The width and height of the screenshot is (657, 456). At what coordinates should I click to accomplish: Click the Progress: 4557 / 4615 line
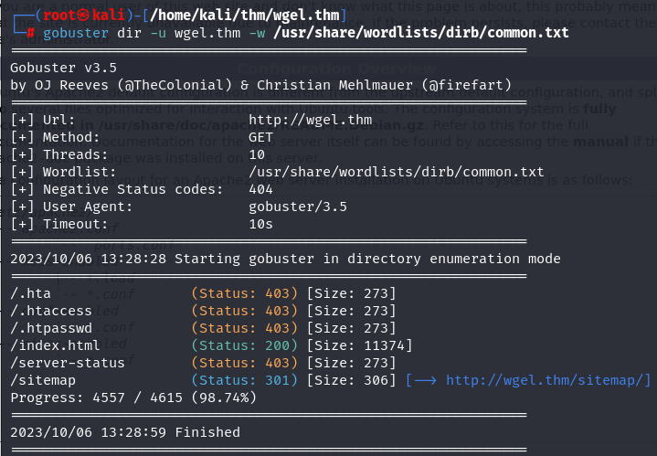133,398
